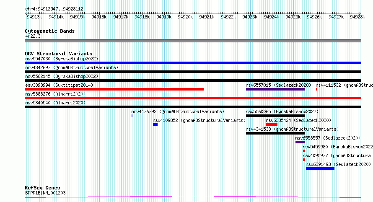The height and width of the screenshot is (202, 373).
Task: Open the nsv5547030 (ByrskaBishop2022) label
Action: point(62,59)
